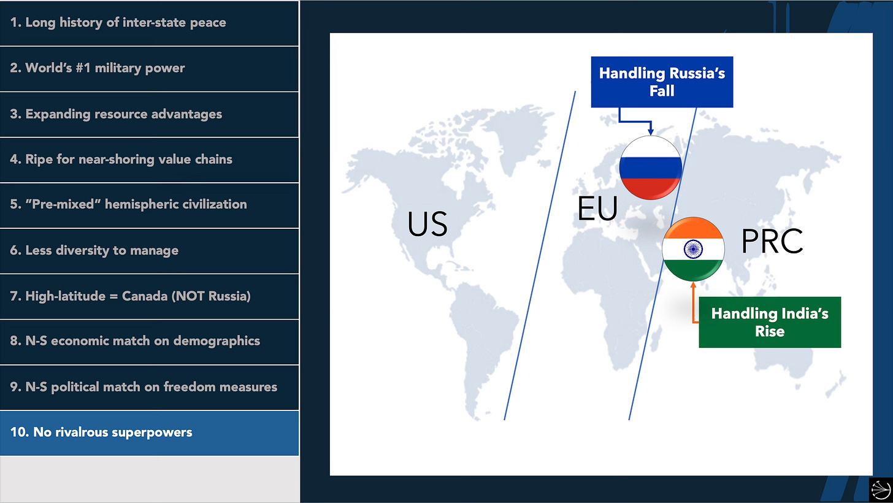Choose item 4 Ripe for near-shoring value chains
This screenshot has width=893, height=503.
coord(149,159)
